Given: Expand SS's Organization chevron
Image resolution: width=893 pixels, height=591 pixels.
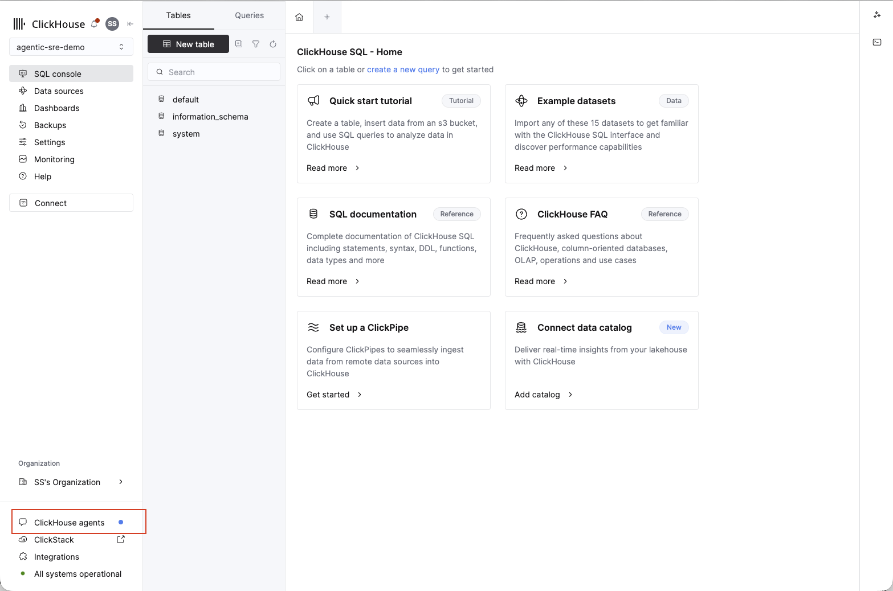Looking at the screenshot, I should (121, 482).
